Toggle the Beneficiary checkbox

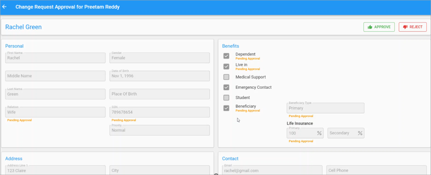tap(226, 108)
